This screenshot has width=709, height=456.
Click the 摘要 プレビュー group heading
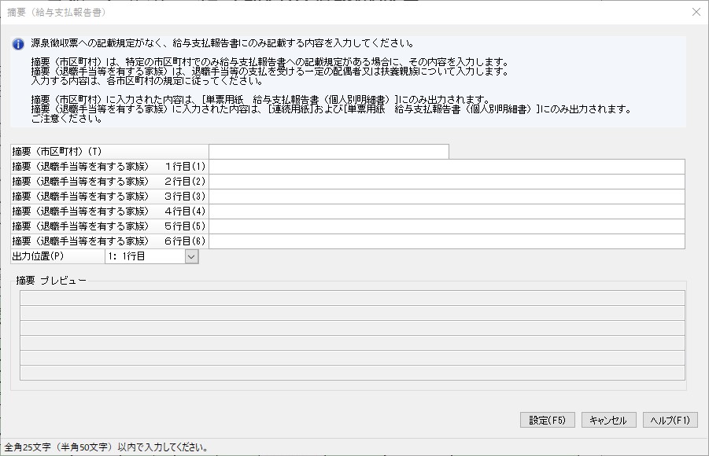[51, 280]
